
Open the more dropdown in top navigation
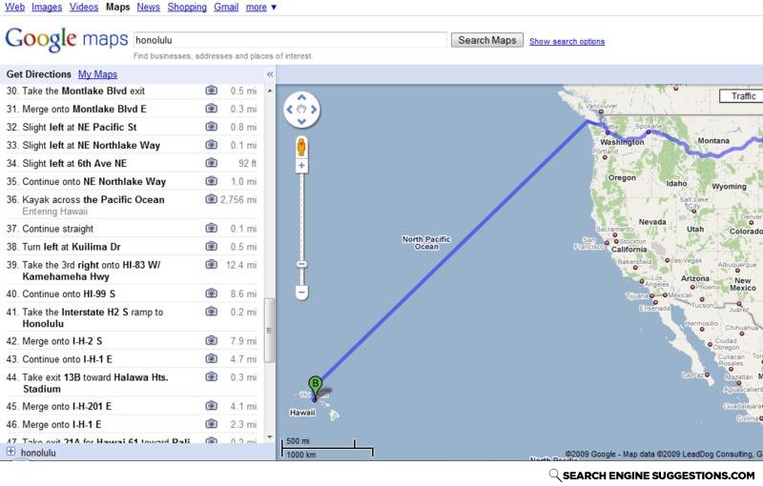coord(261,8)
